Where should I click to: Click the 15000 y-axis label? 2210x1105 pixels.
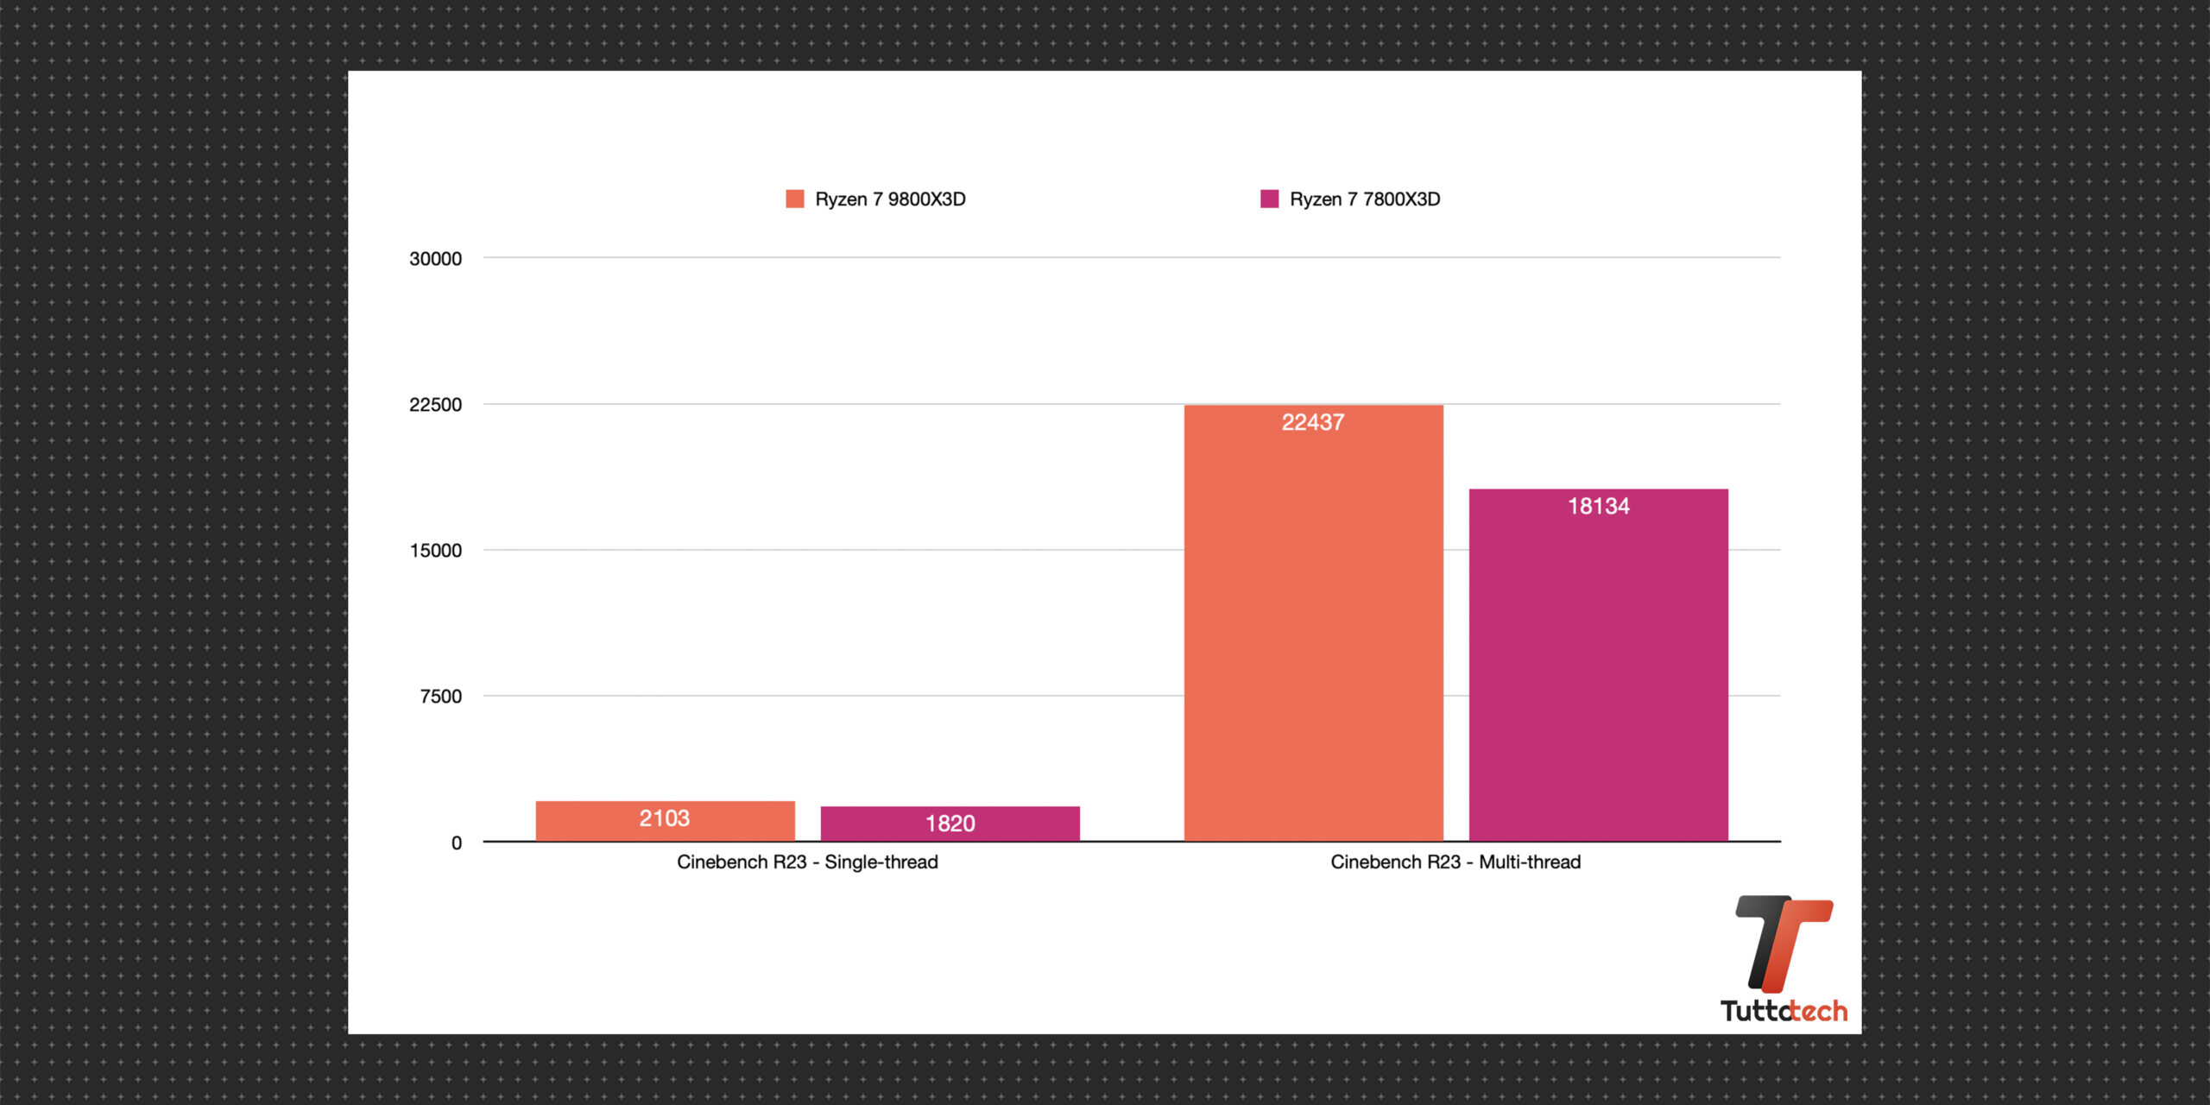tap(435, 551)
